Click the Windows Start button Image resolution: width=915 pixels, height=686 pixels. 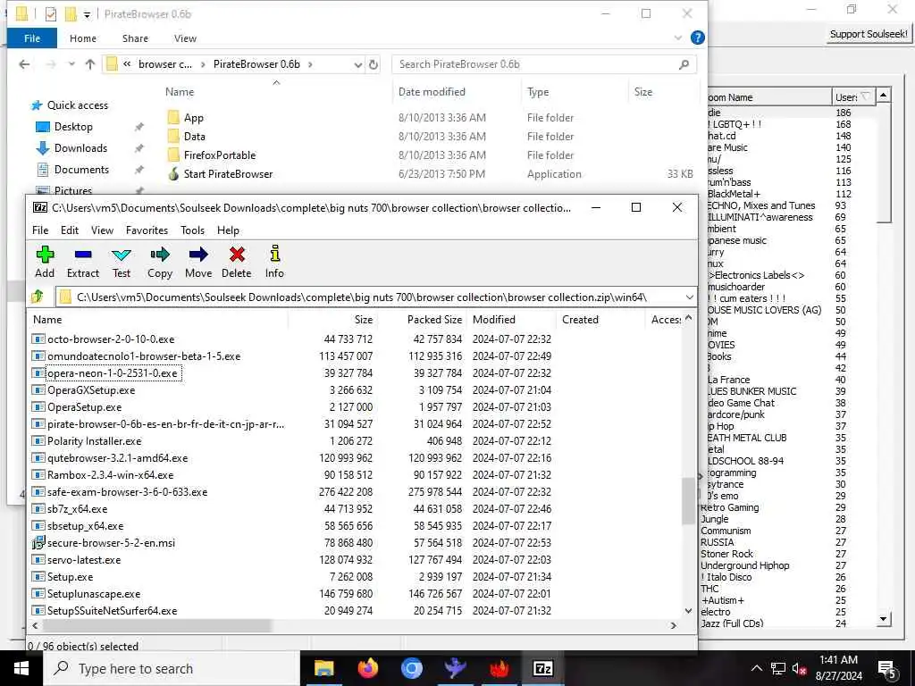coord(21,668)
